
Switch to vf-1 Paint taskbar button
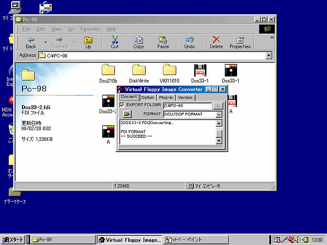coord(196,240)
